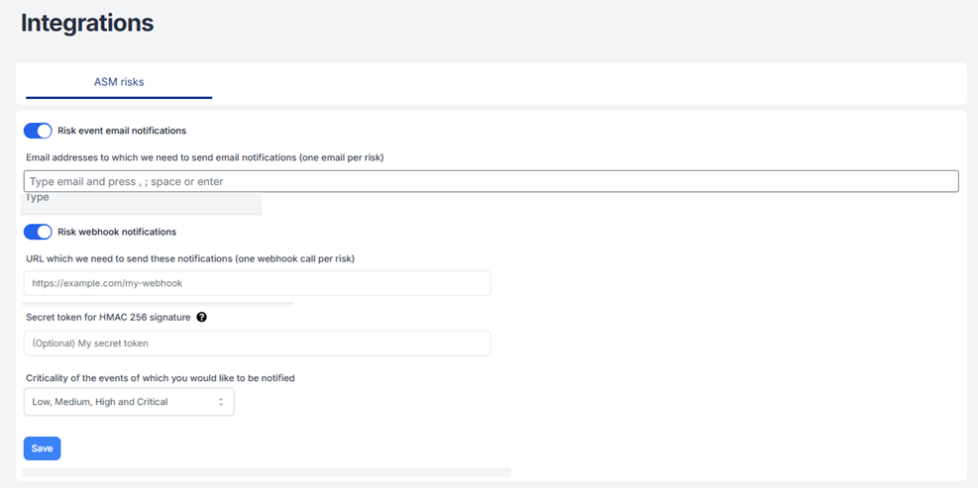The height and width of the screenshot is (488, 978).
Task: Click the 'Secret token for HMAC 256 signature' label
Action: pyautogui.click(x=108, y=318)
